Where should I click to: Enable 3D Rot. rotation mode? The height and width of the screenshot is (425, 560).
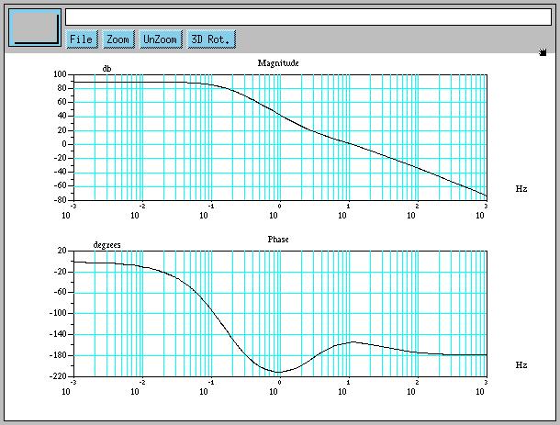click(211, 39)
